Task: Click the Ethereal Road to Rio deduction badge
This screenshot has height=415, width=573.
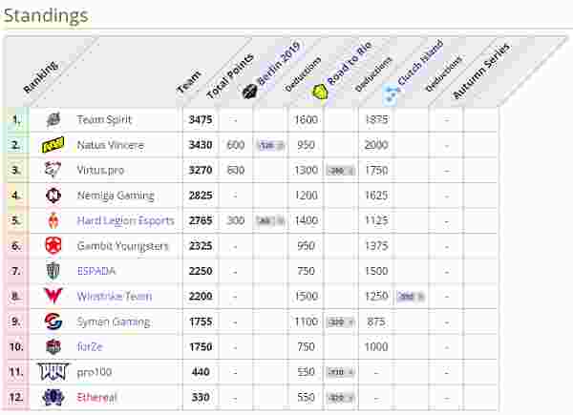Action: coord(341,398)
